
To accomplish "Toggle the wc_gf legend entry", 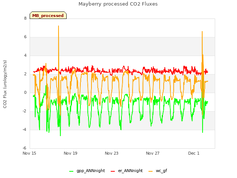I will [x=158, y=171].
